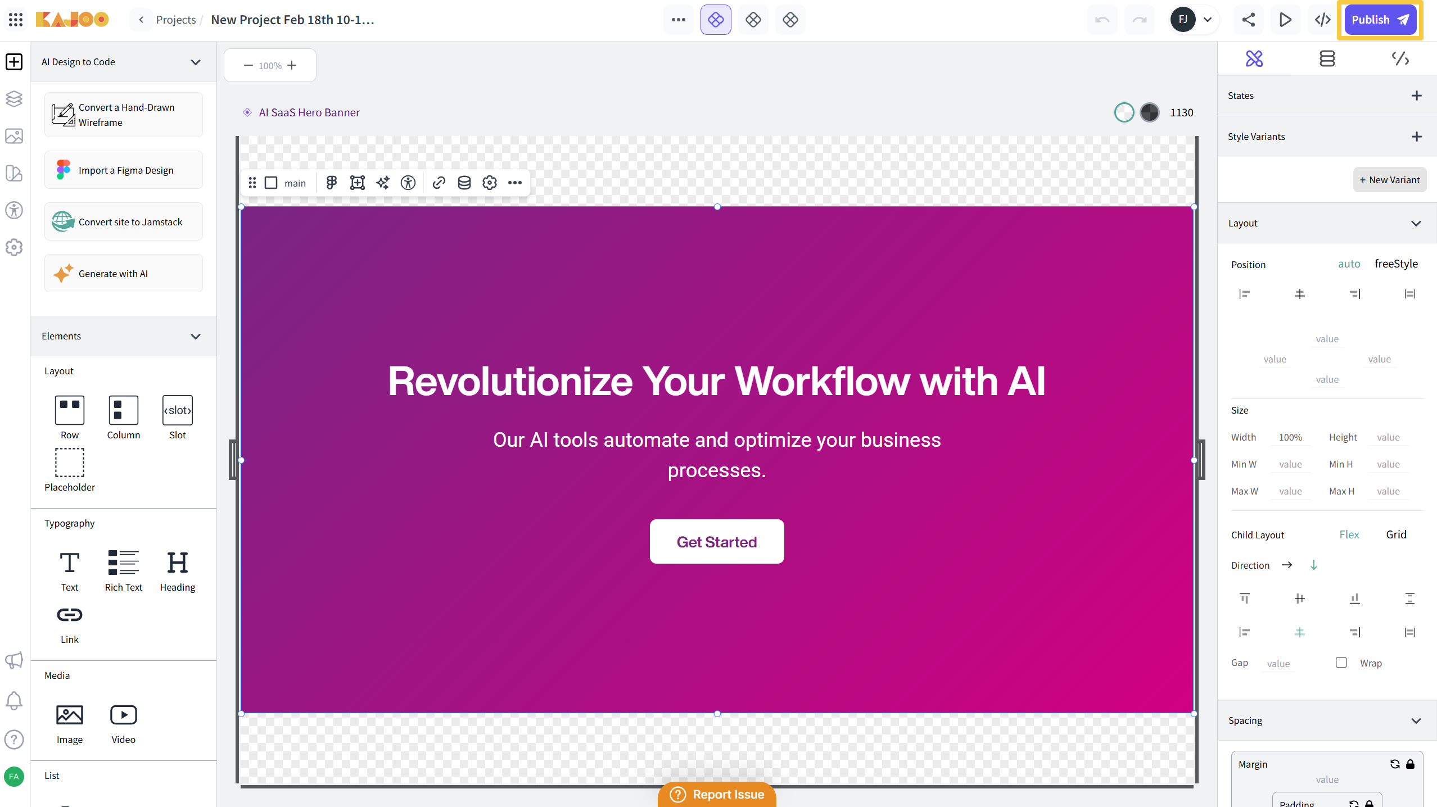Image resolution: width=1437 pixels, height=807 pixels.
Task: Set Position to freeStyle
Action: tap(1396, 264)
